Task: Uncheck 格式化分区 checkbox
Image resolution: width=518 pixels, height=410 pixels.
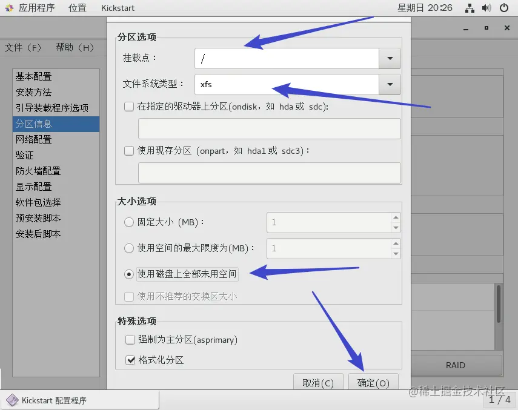Action: pos(130,360)
